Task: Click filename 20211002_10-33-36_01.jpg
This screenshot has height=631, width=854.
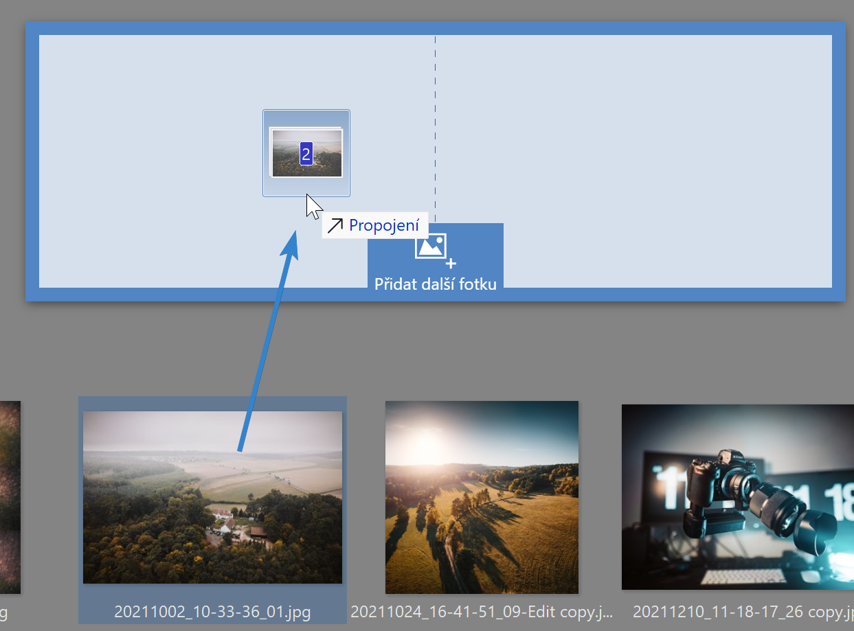Action: [212, 611]
